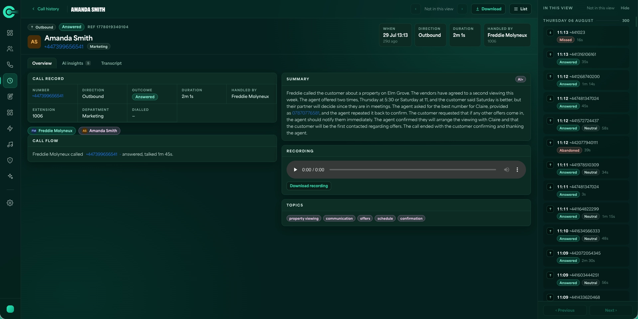
Task: Go back to Call history
Action: pos(46,9)
